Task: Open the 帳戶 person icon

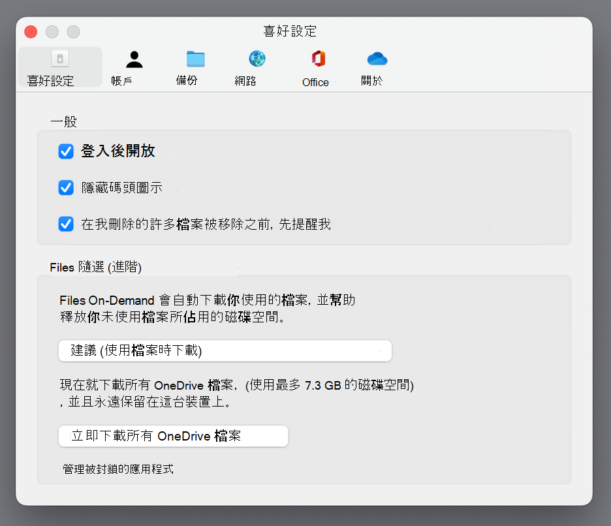Action: 134,59
